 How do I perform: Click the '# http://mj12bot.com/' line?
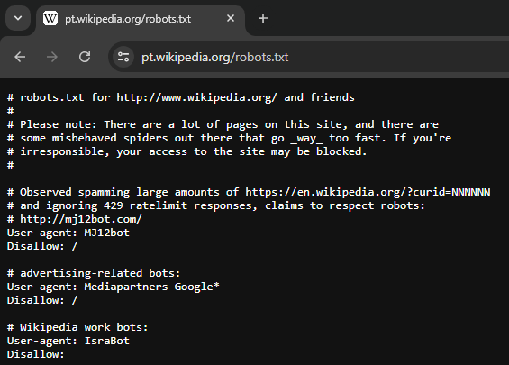pos(75,219)
